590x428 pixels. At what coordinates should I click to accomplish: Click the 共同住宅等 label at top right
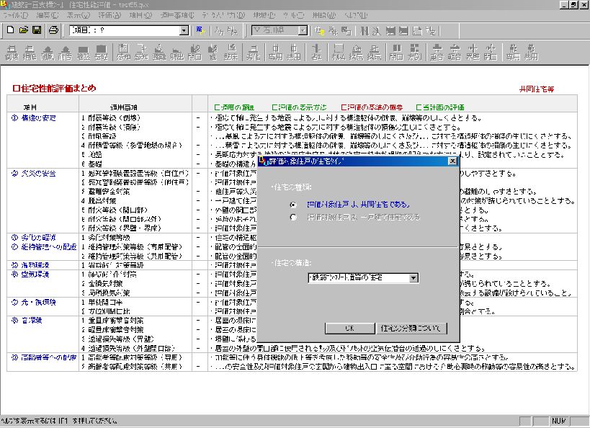click(537, 89)
